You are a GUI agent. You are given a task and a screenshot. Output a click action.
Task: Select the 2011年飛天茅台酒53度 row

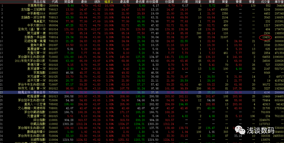coord(142,61)
